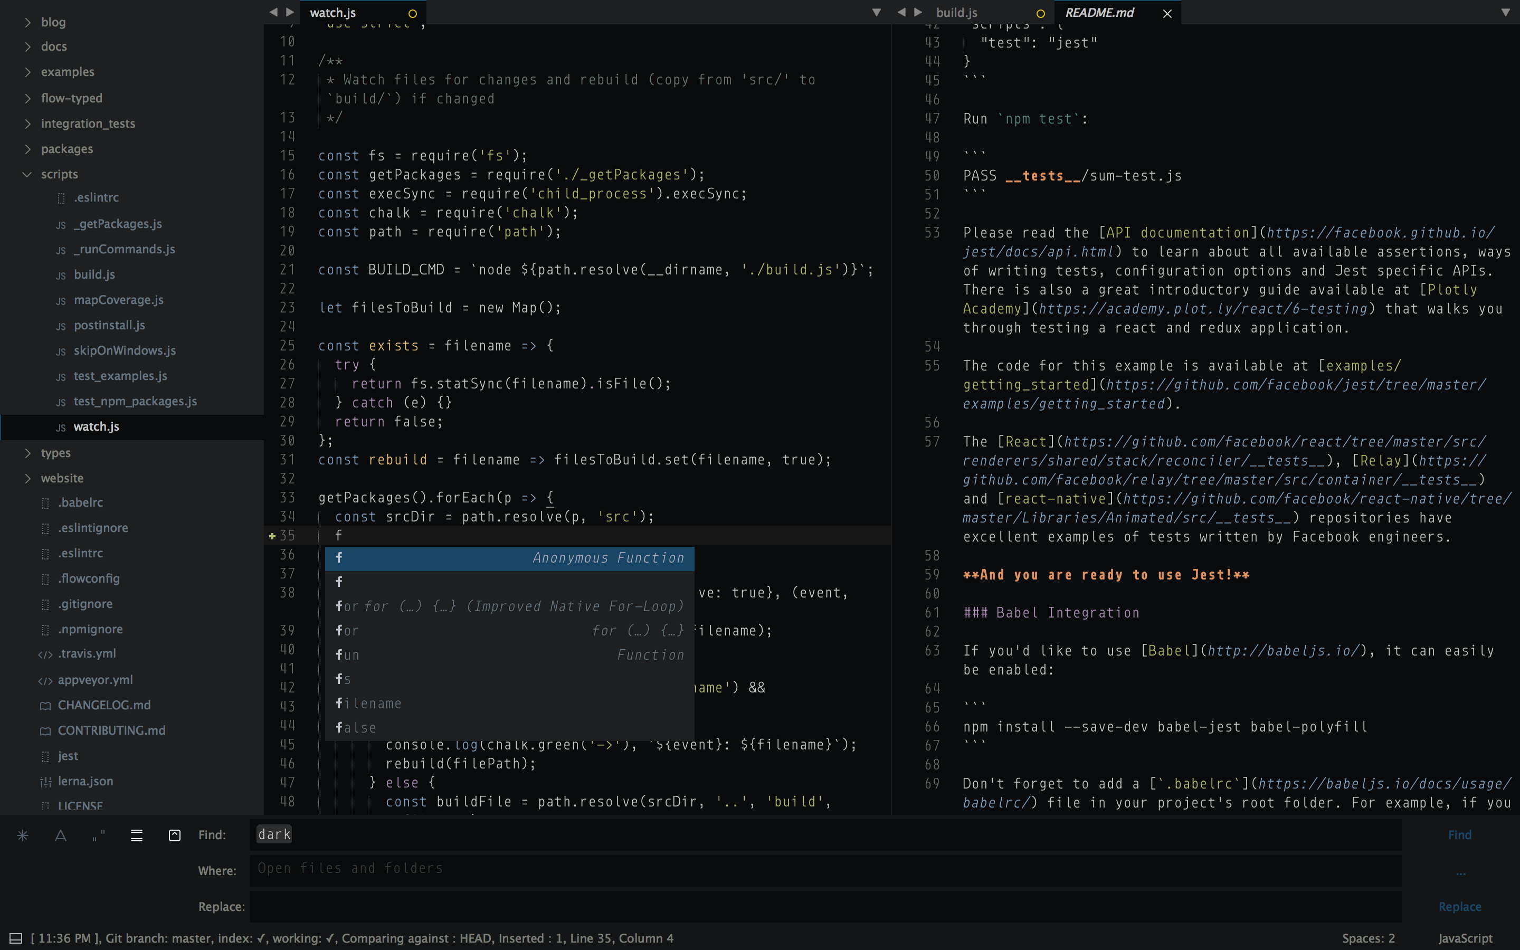Click the Replace button
This screenshot has height=950, width=1520.
[x=1460, y=907]
